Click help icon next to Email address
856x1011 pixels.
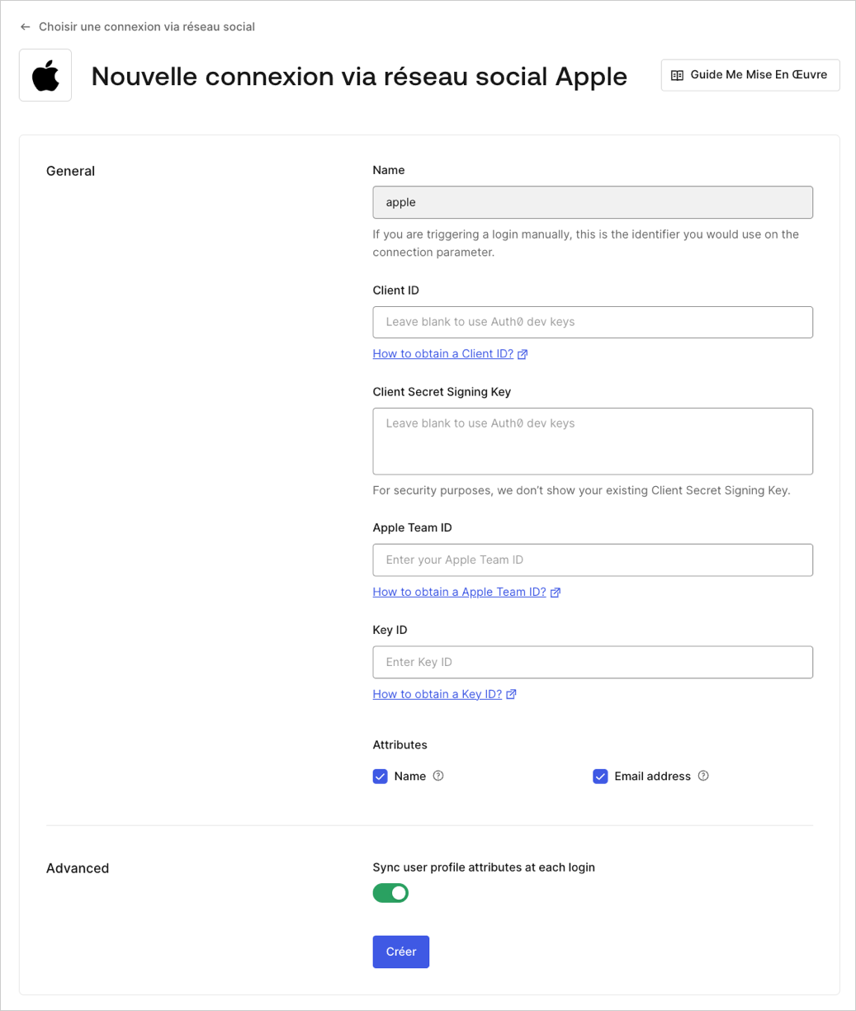(x=703, y=776)
